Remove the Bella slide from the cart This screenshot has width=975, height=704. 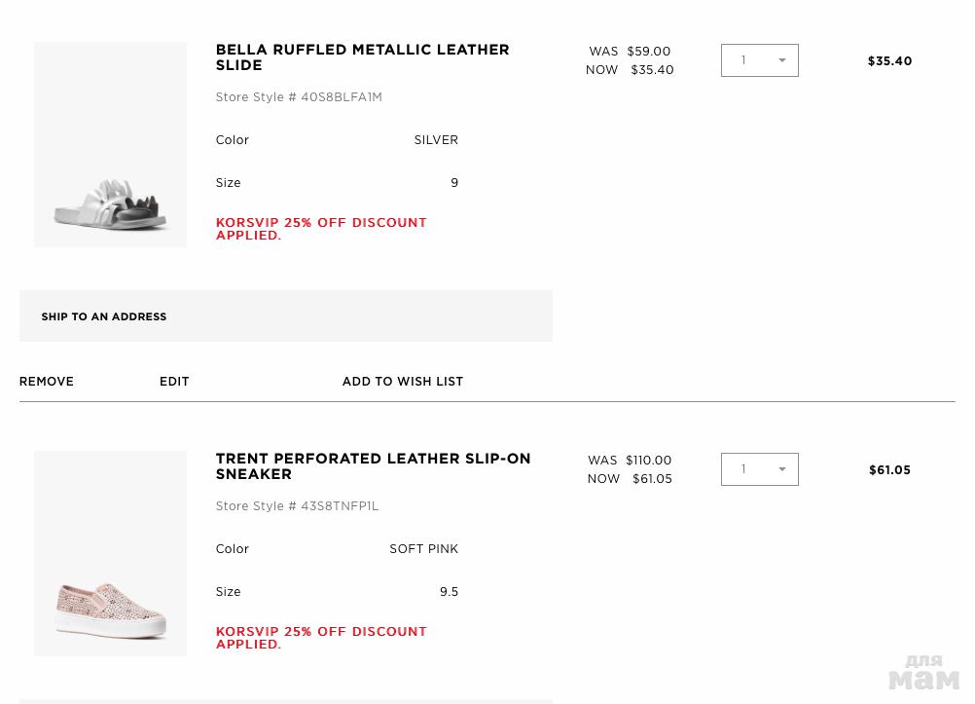tap(47, 382)
